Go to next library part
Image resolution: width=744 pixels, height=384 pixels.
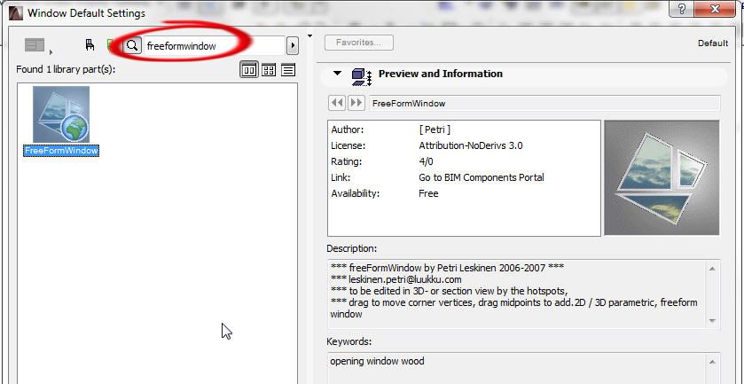(x=356, y=103)
